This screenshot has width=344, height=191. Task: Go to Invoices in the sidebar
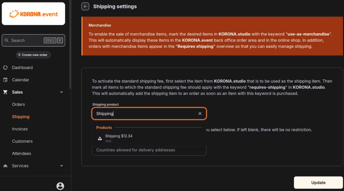(20, 129)
